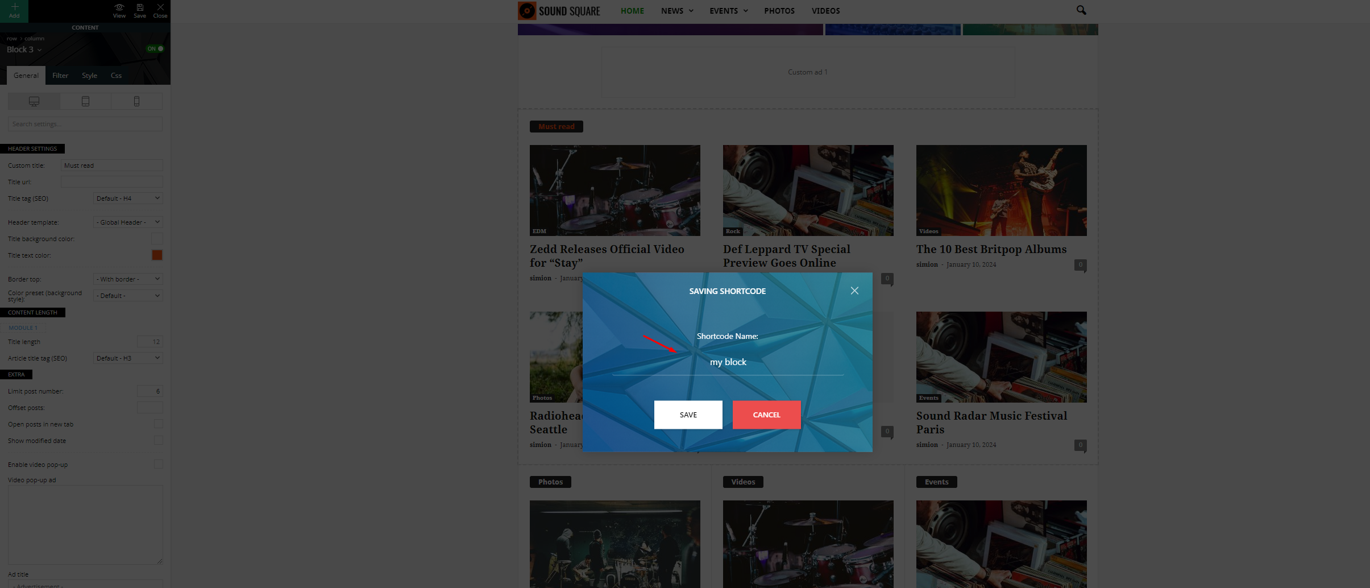Go to VIDEOS menu item

(825, 11)
